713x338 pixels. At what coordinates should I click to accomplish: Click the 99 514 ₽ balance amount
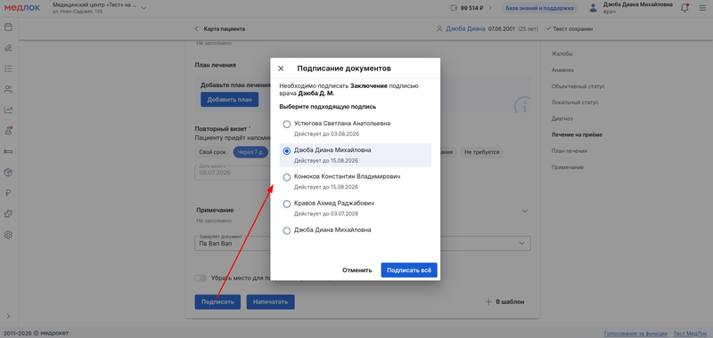[x=471, y=8]
